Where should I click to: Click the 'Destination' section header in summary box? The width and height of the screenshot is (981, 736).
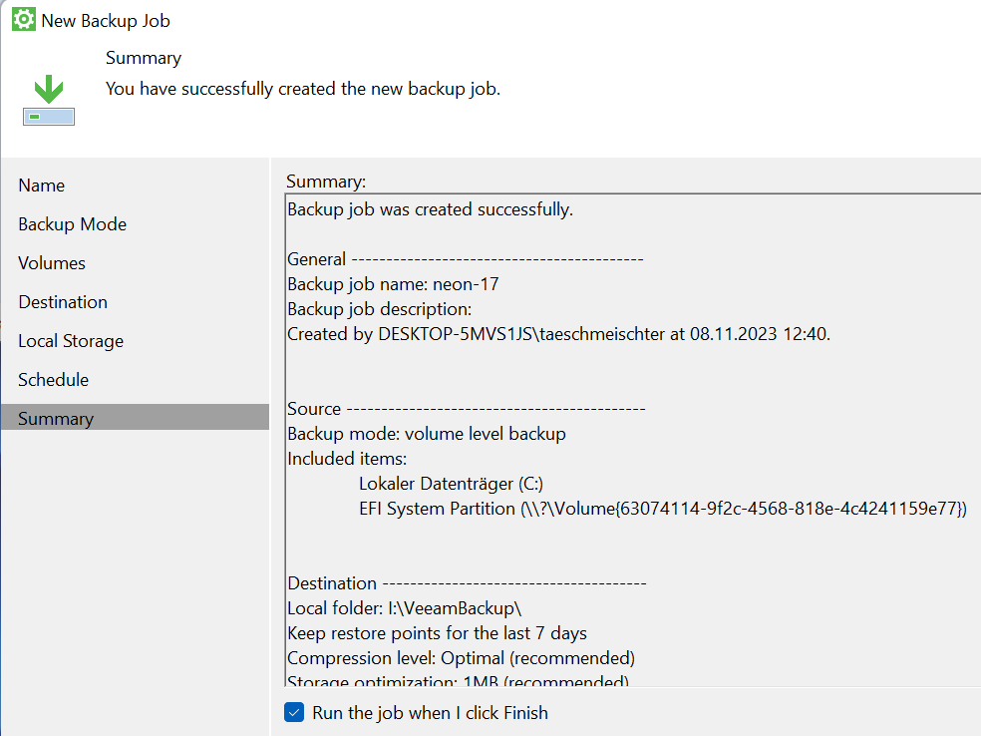coord(467,583)
